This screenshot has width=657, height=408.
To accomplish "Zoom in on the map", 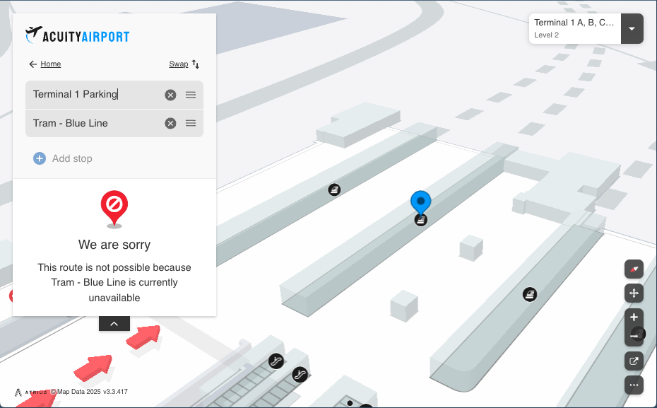I will pos(634,317).
